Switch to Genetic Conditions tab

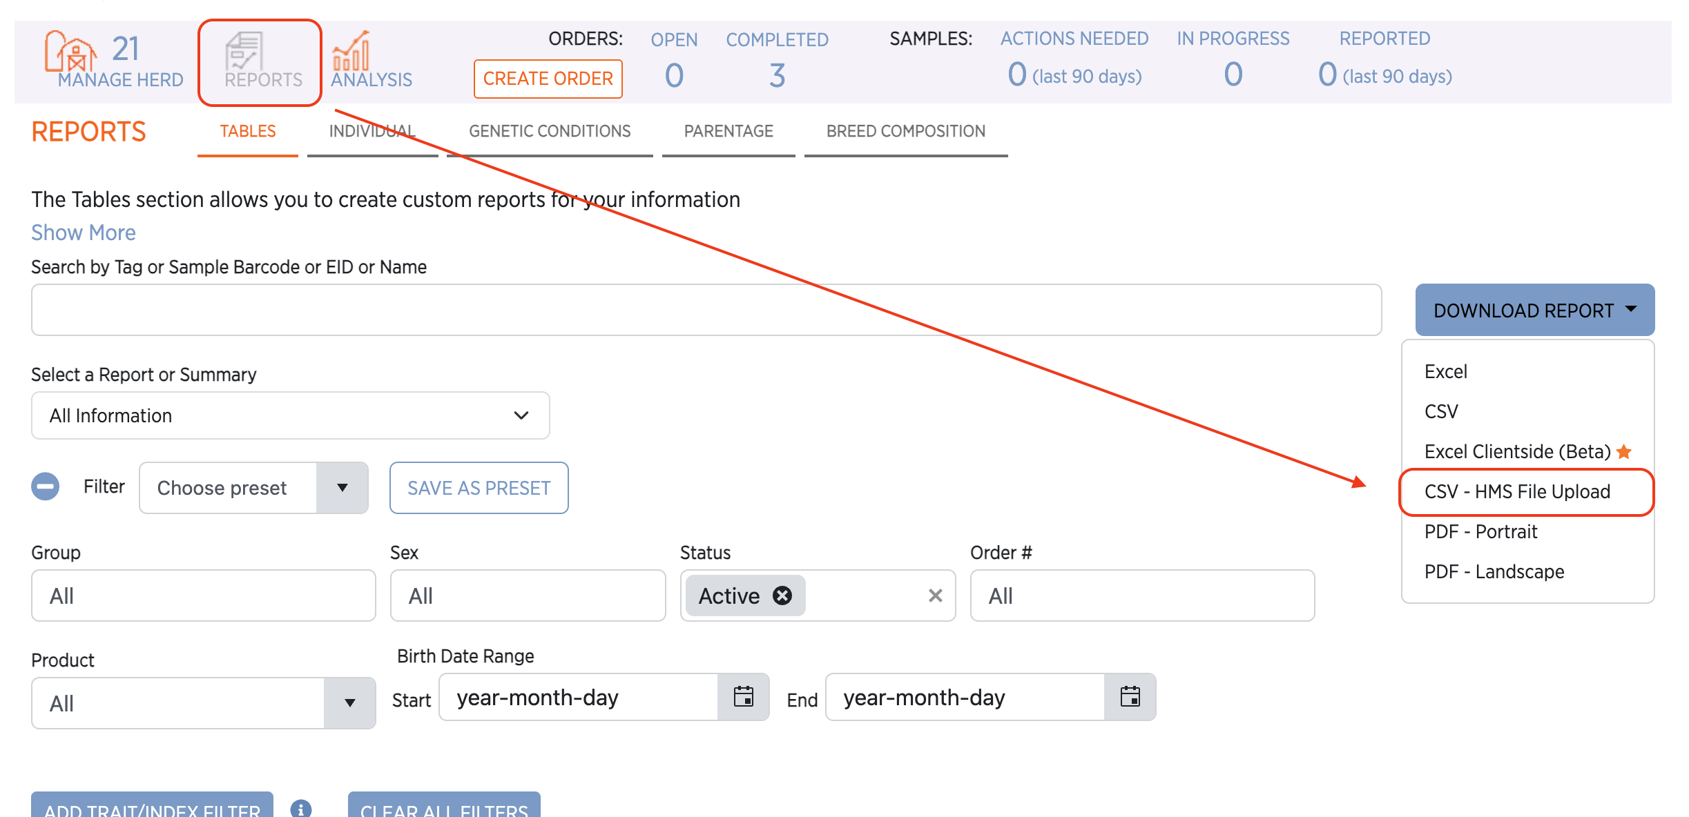coord(550,131)
